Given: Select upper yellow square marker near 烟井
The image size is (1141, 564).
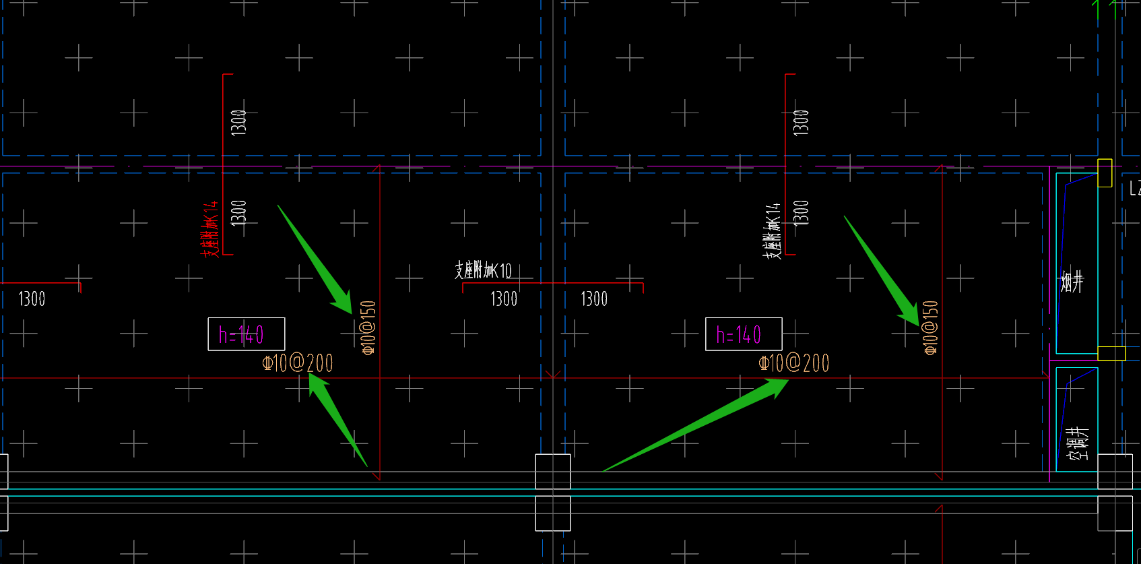Looking at the screenshot, I should [x=1105, y=173].
